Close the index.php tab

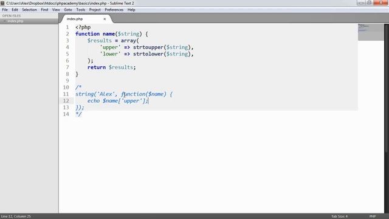click(105, 19)
